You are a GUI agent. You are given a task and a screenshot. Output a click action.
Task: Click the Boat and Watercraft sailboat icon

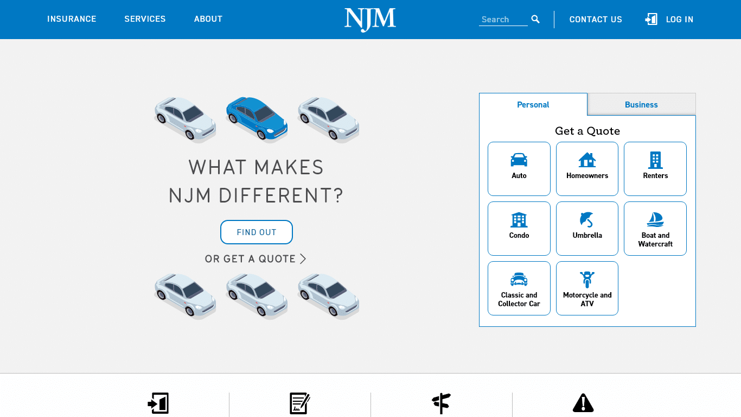(x=655, y=220)
